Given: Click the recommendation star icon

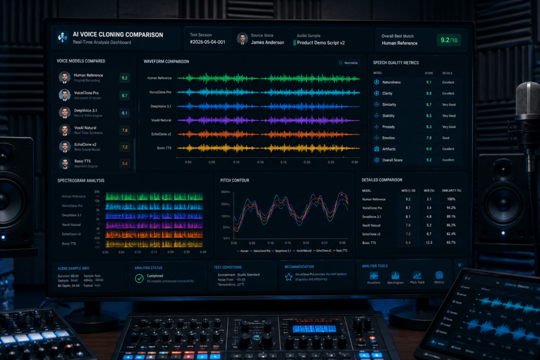Looking at the screenshot, I should [x=288, y=277].
